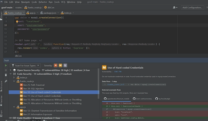This screenshot has width=208, height=121.
Task: Select team-oath/uncovery example fix tab
Action: pos(142,99)
